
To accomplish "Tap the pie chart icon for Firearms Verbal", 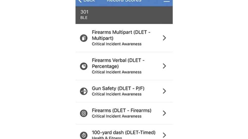I will (x=84, y=66).
